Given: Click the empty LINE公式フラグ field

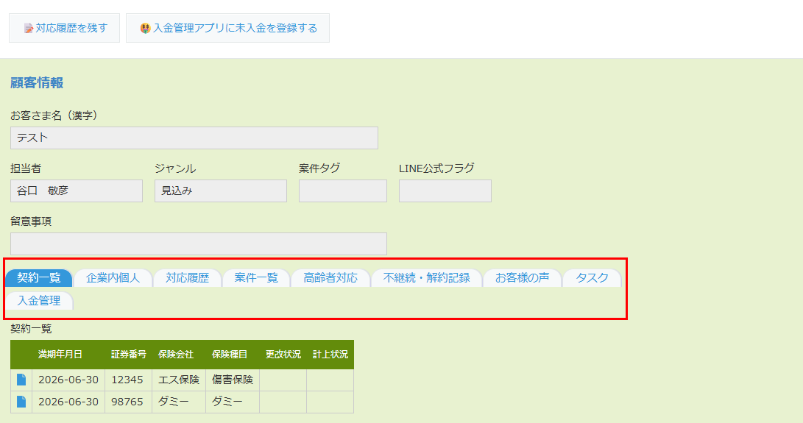Looking at the screenshot, I should (445, 191).
